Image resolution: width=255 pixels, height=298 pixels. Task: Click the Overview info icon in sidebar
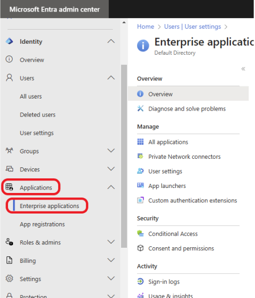click(x=9, y=59)
